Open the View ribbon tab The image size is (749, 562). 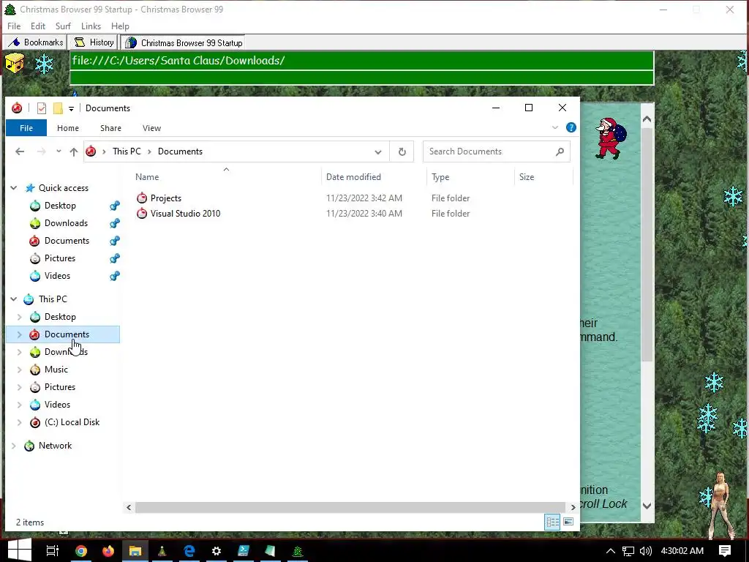pos(151,128)
